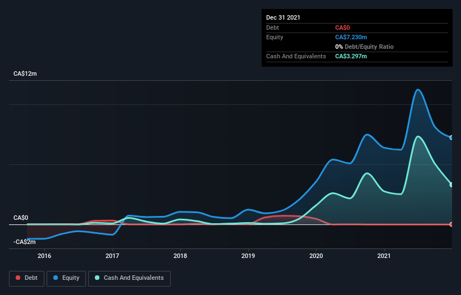Select the red Debt endpoint marker
Image resolution: width=461 pixels, height=295 pixels.
(x=451, y=224)
